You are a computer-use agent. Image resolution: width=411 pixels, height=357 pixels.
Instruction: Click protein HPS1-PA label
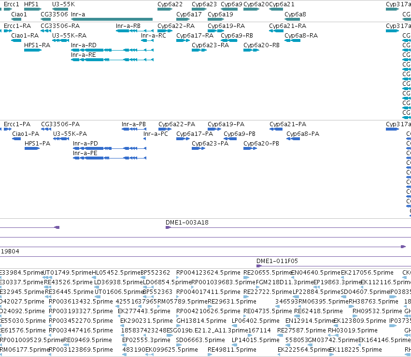37,143
